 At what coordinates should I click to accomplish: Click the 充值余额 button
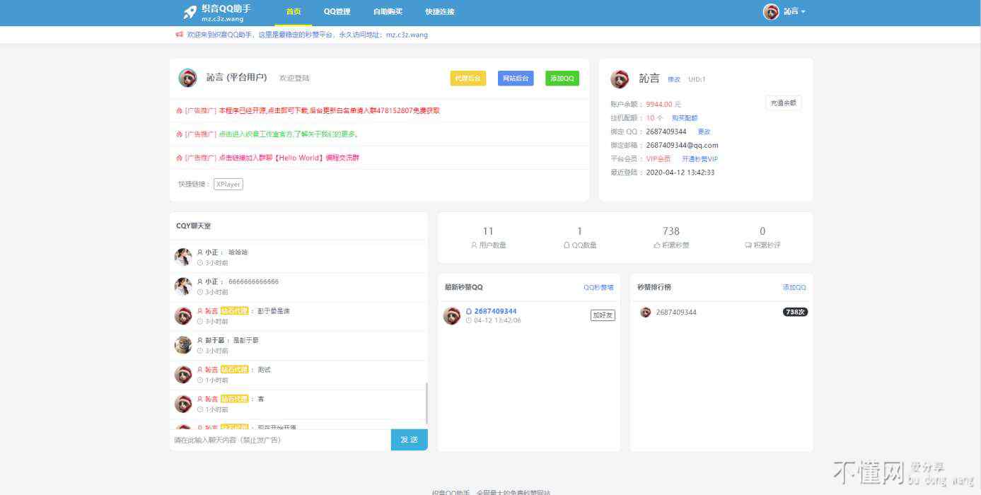(x=783, y=103)
